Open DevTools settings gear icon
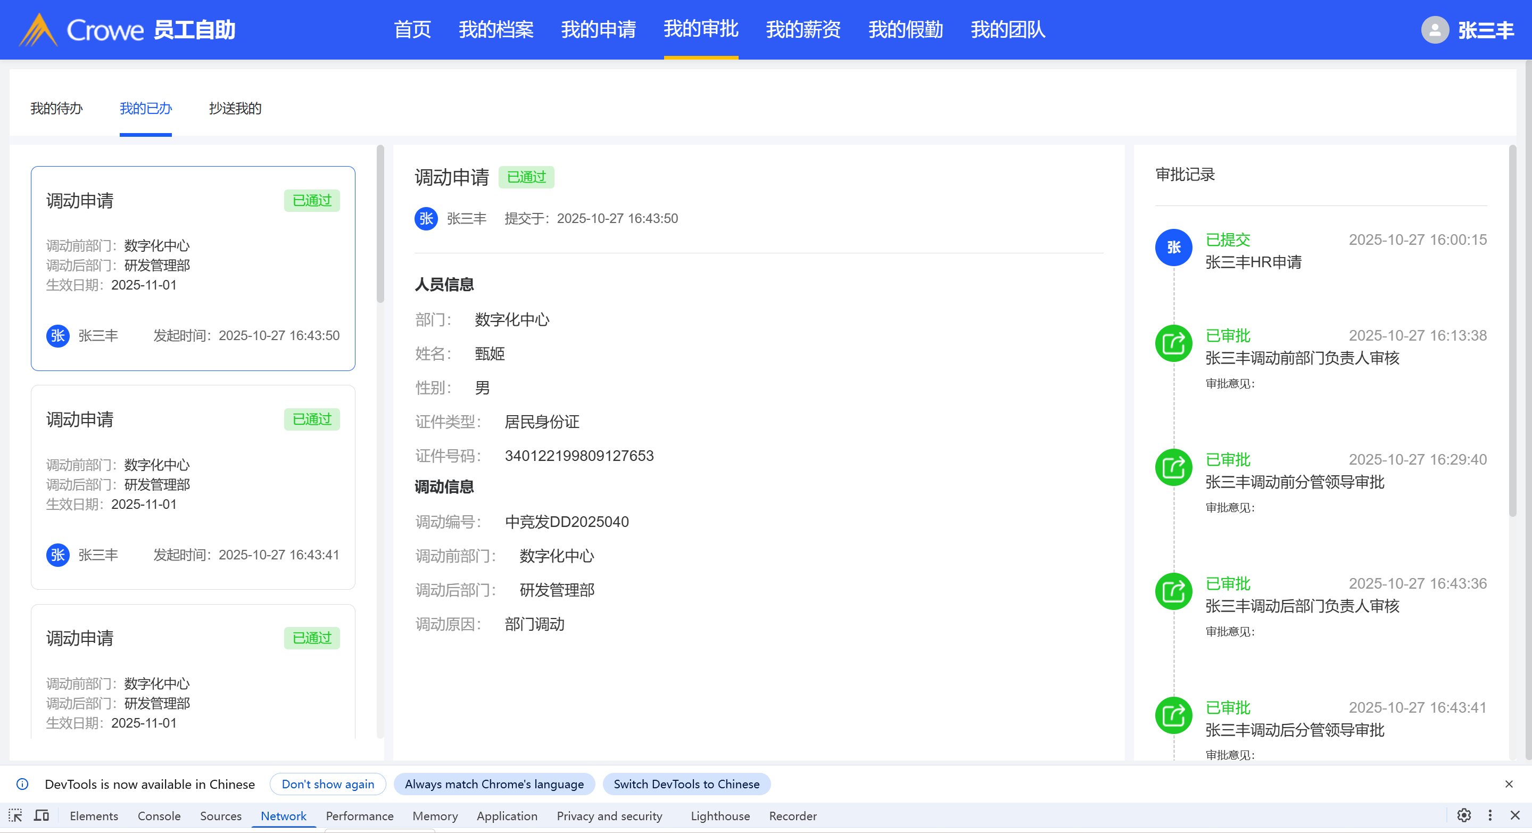This screenshot has width=1532, height=833. coord(1463,815)
